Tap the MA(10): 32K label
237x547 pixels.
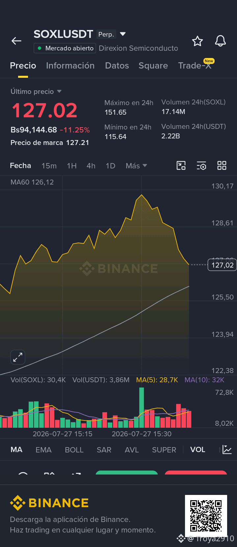click(x=204, y=380)
